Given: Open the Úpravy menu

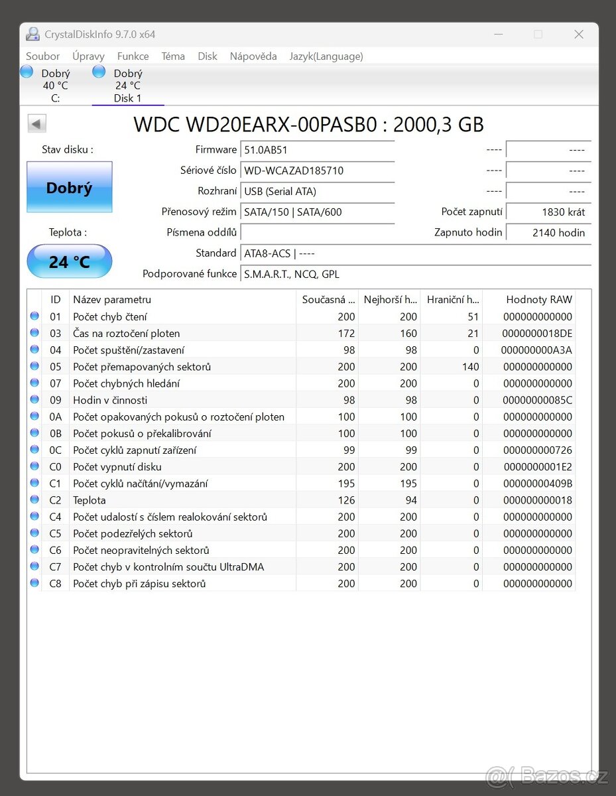Looking at the screenshot, I should coord(88,56).
